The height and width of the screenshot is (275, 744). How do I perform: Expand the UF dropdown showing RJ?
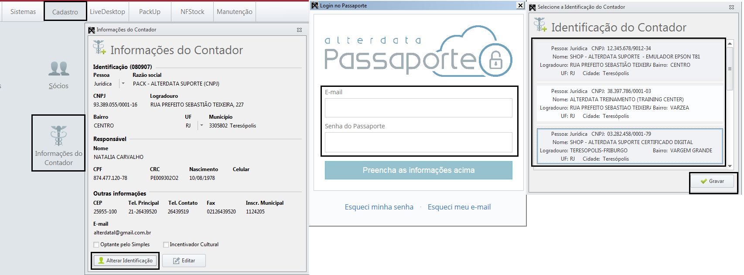[x=201, y=125]
